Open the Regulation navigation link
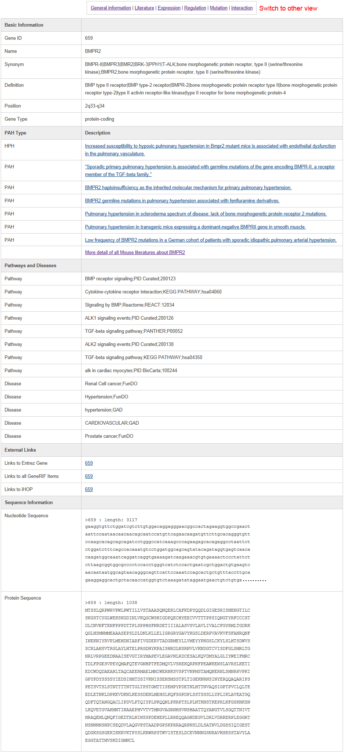 (195, 8)
